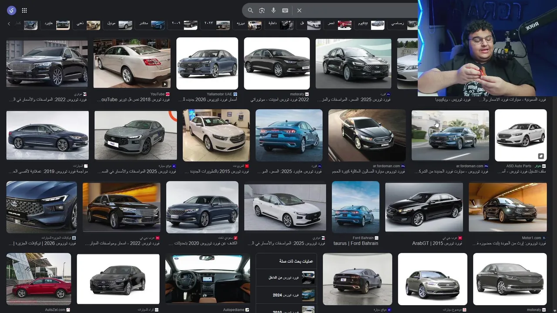Screen dimensions: 557x313
Task: Open the Google account avatar menu
Action: [11, 10]
